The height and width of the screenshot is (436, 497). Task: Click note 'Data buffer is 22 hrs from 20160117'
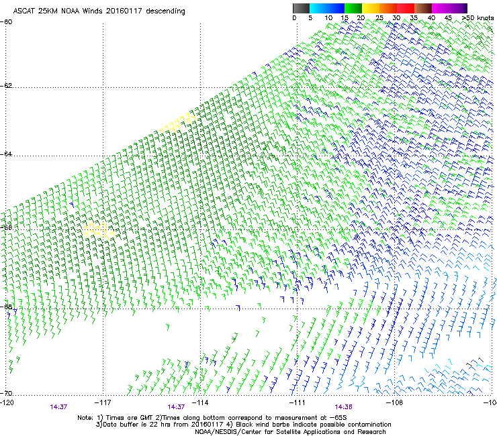click(163, 425)
